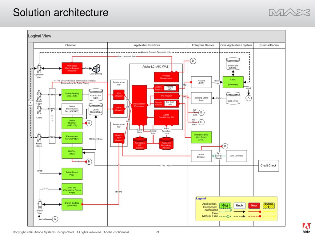Viewport: 315px width, 236px height.
Task: Select connector circle D above Active Directory
Action: coord(225,146)
